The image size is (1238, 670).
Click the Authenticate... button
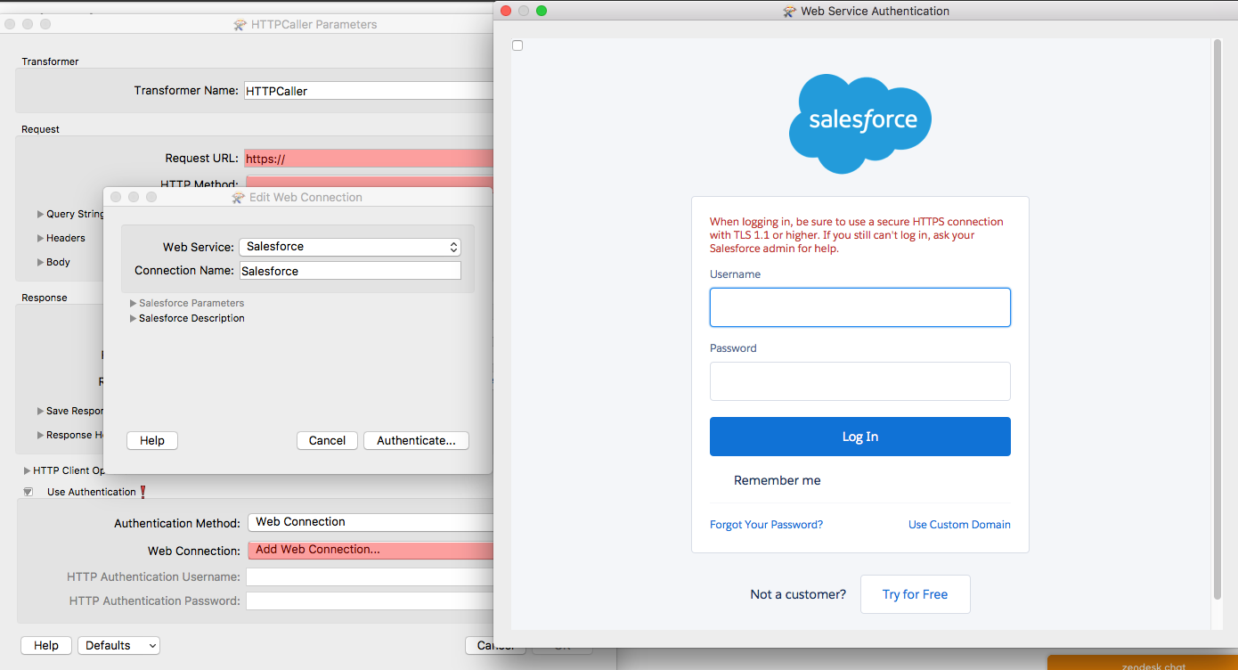pyautogui.click(x=416, y=440)
